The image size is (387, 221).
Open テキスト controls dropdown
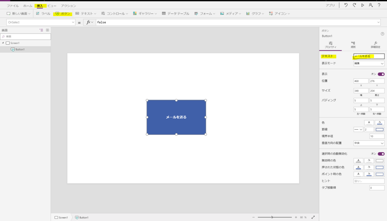86,14
